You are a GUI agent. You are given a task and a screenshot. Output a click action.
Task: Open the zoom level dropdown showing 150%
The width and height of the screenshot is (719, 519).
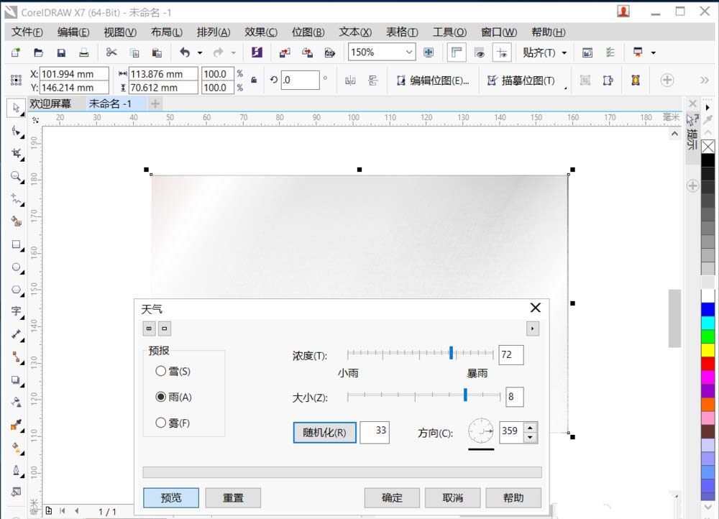tap(410, 52)
